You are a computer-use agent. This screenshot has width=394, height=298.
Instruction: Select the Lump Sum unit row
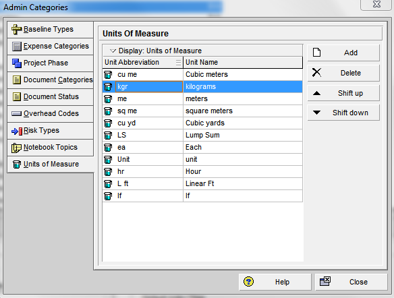[202, 135]
